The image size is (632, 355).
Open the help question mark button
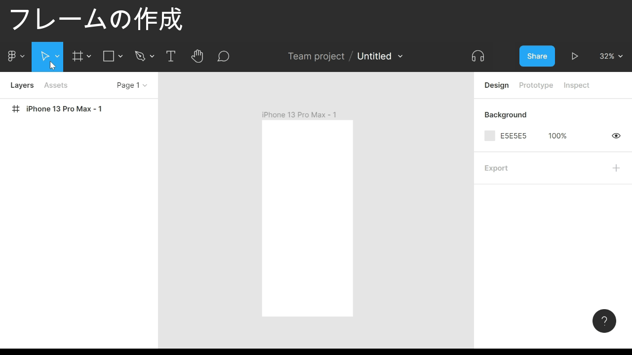604,321
